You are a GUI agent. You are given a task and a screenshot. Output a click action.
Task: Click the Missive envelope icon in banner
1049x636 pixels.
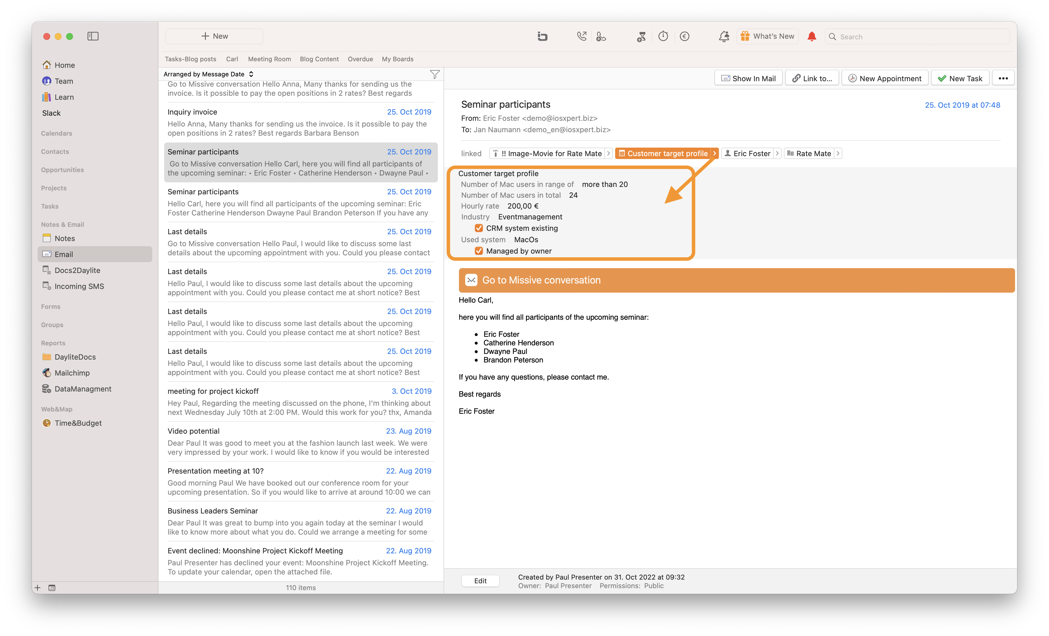click(471, 280)
